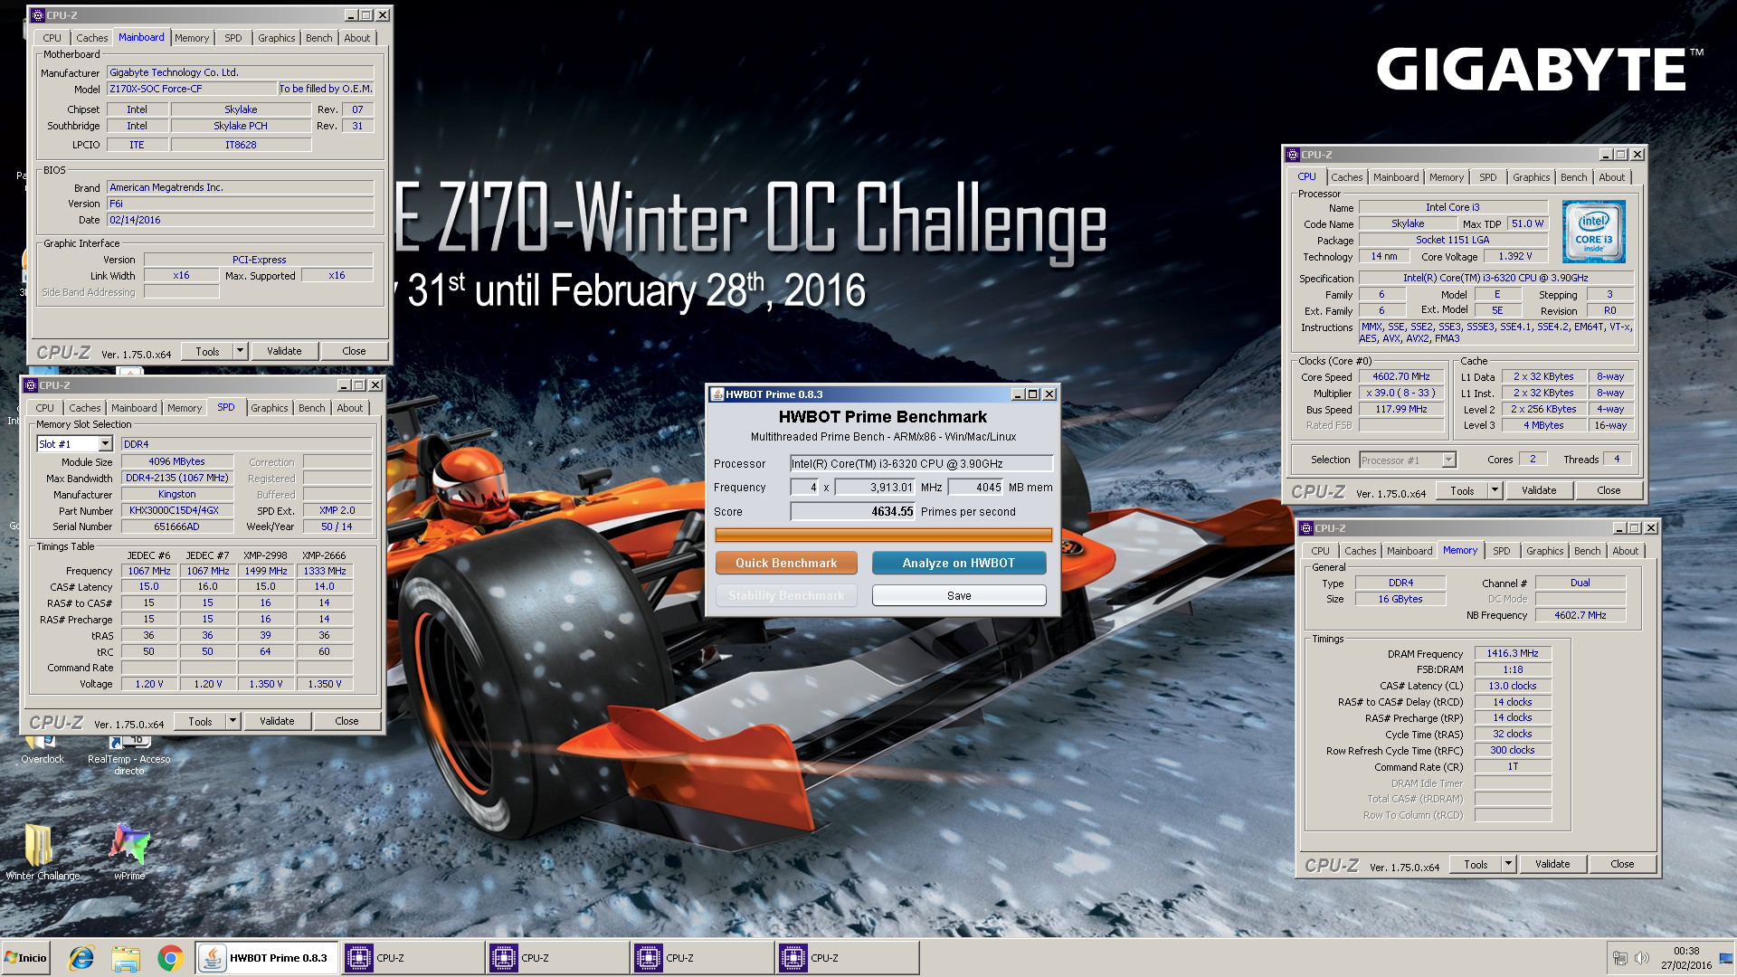Select the third CPU-Z taskbar item
This screenshot has width=1737, height=977.
click(702, 958)
